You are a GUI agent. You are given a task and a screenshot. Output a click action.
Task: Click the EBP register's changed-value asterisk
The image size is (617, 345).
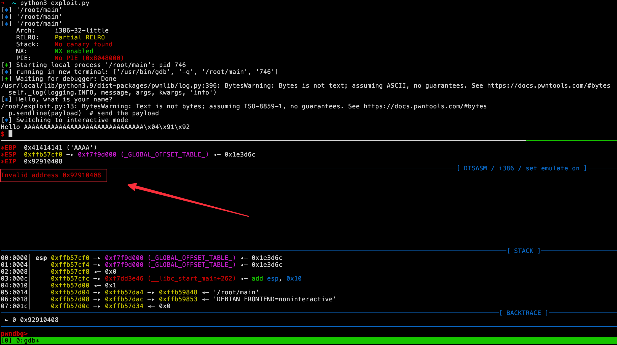click(2, 148)
